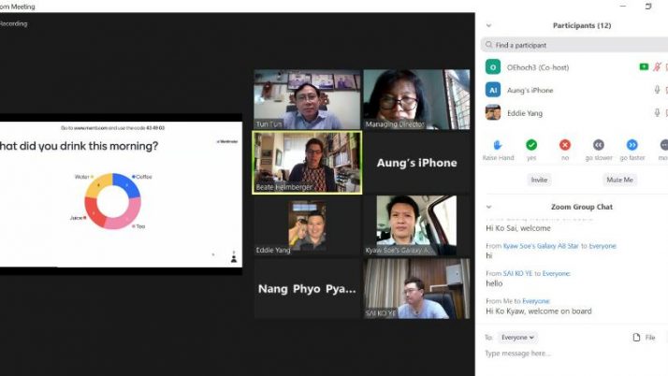Select Tun Tun's video tile
The width and height of the screenshot is (668, 376).
coord(307,99)
